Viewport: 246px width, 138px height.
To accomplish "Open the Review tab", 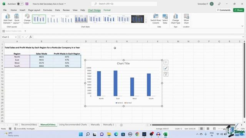I will click(66, 10).
